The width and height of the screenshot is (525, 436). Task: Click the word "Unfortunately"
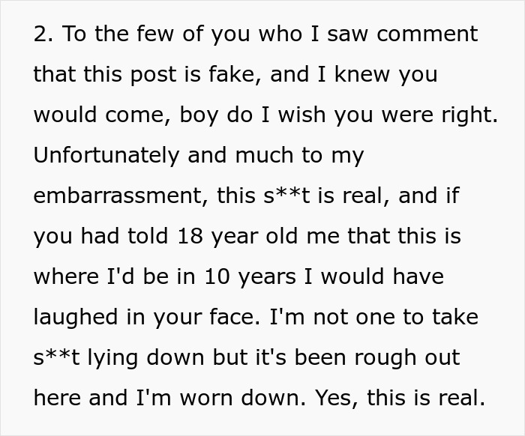pyautogui.click(x=102, y=155)
